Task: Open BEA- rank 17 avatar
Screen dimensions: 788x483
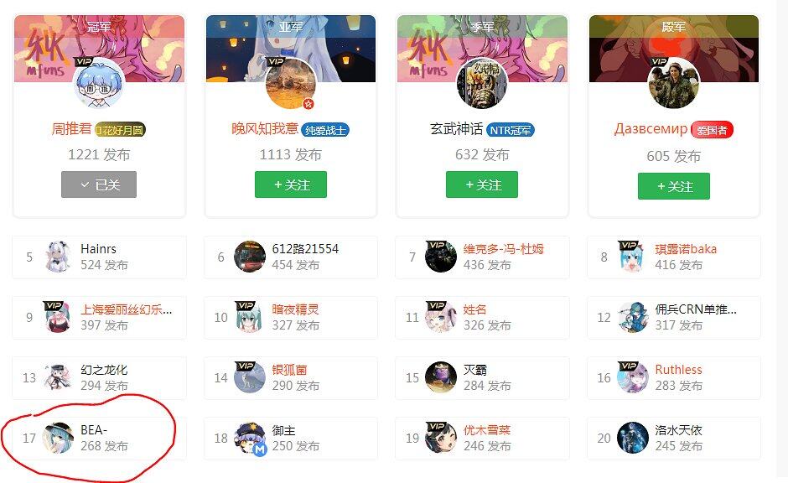Action: (x=59, y=438)
